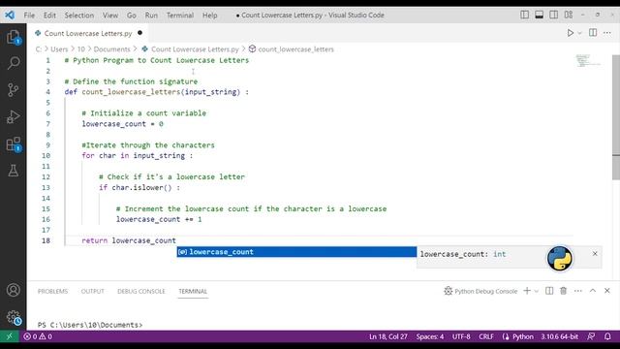Show errors and warnings count
Viewport: 620px width, 349px height.
click(38, 336)
